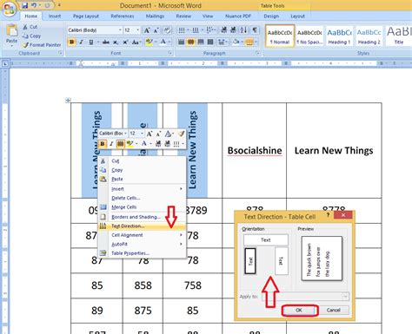Click the Grow Font icon in ribbon
Screen dimensions: 412x334
point(147,30)
